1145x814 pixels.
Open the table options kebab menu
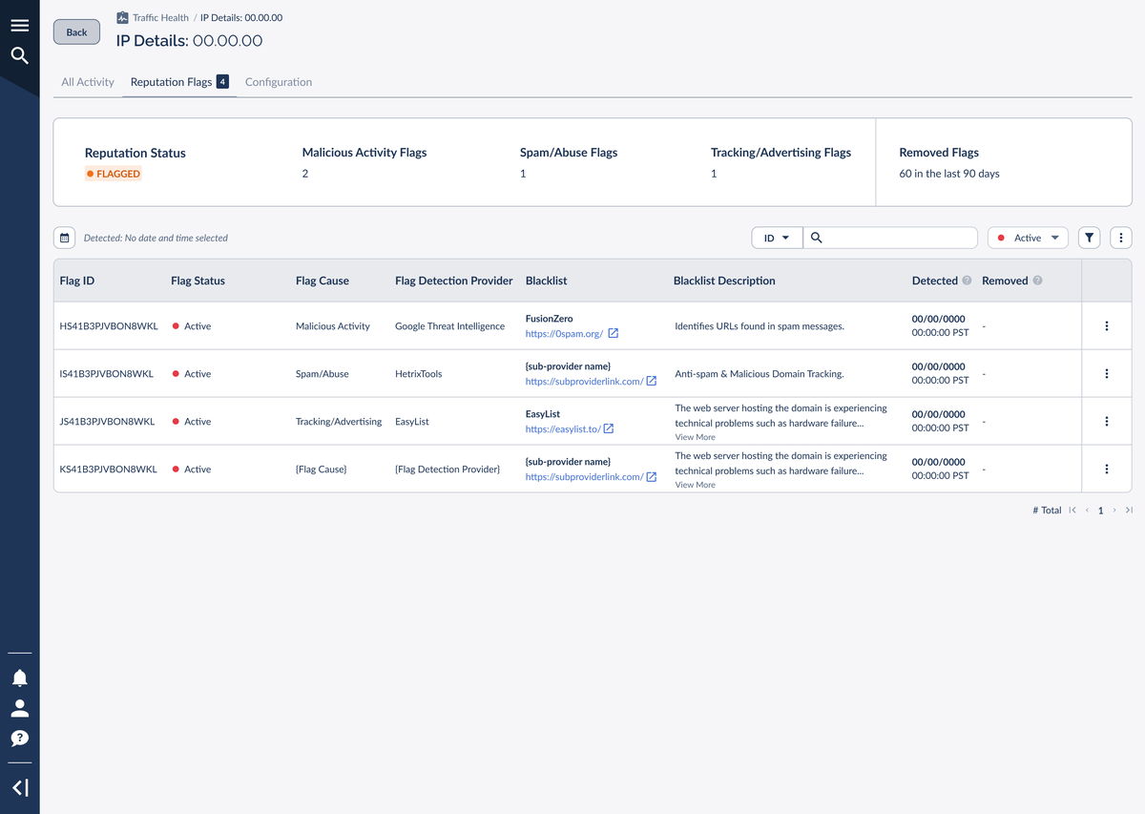(1121, 238)
